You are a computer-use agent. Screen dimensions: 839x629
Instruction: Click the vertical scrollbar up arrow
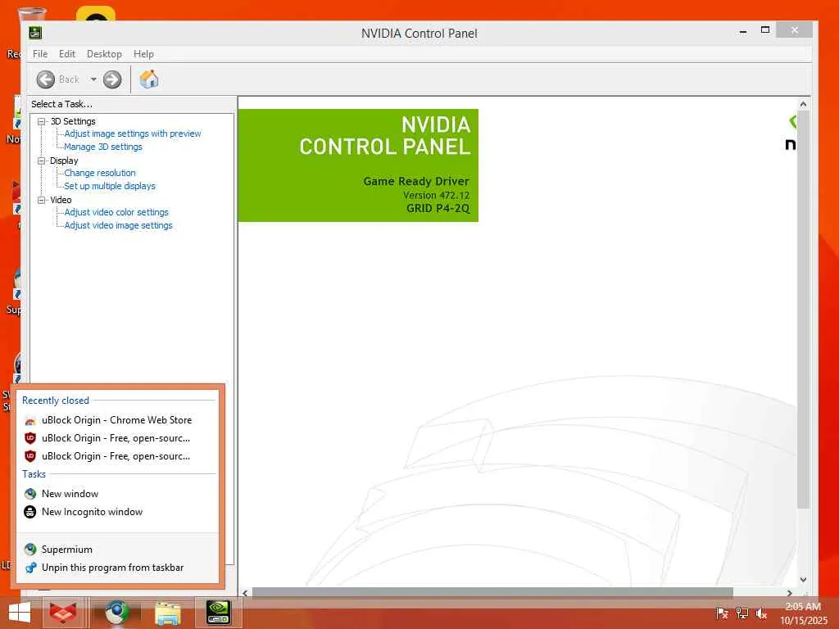tap(803, 104)
